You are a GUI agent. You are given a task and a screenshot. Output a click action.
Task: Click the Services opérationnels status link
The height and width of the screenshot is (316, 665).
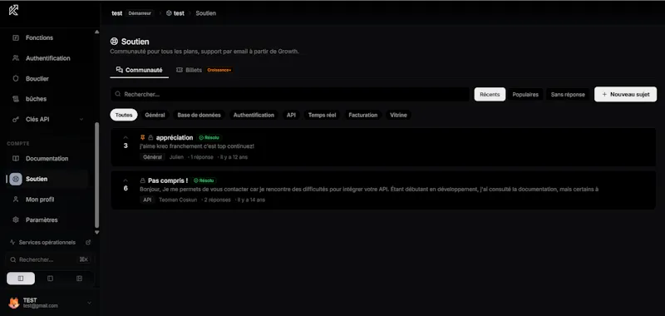tap(47, 243)
